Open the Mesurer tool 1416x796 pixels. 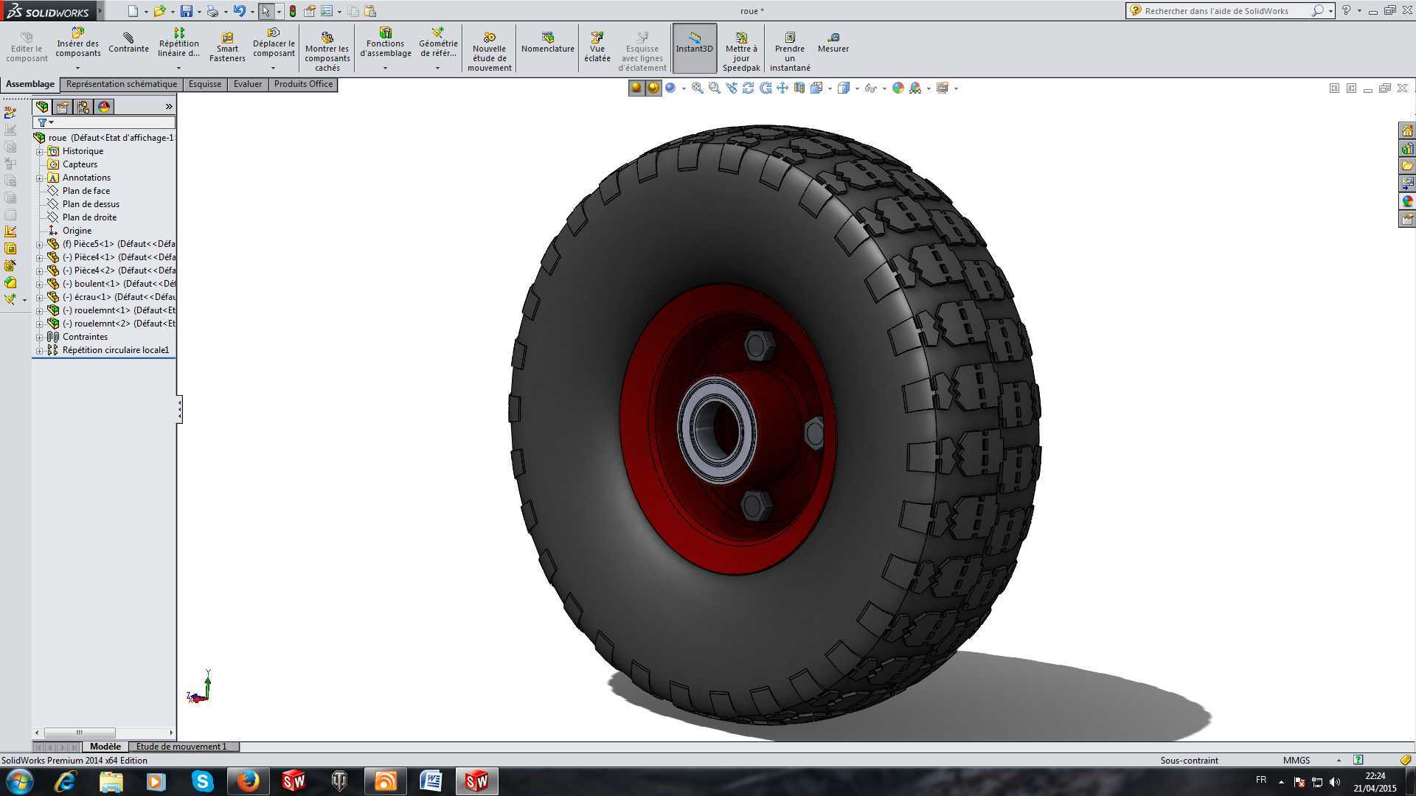pos(833,43)
